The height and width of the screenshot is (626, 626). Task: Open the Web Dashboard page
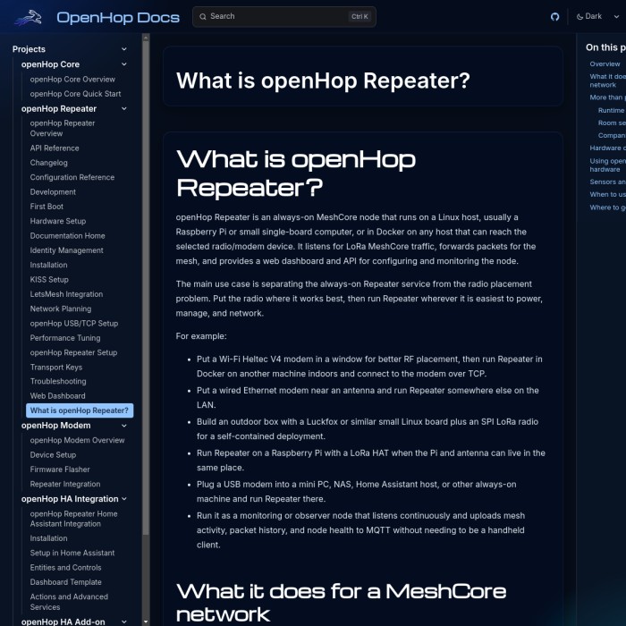57,396
